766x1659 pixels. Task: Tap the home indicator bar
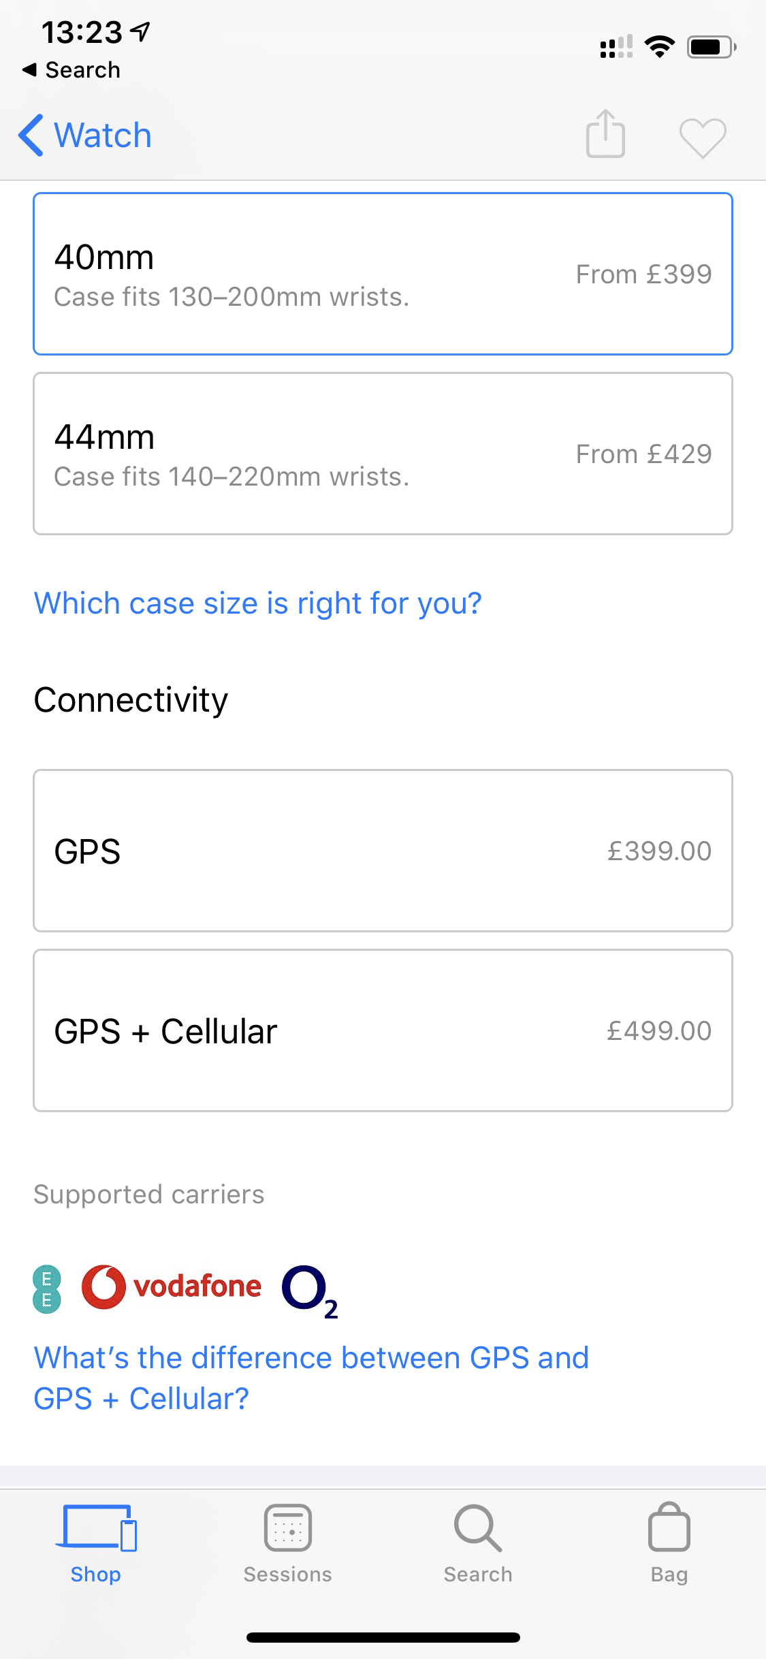pyautogui.click(x=383, y=1637)
